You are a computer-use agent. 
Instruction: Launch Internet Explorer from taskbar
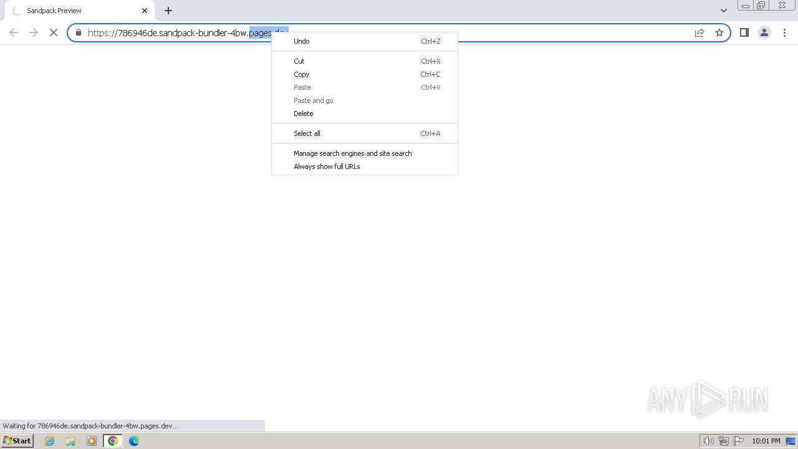point(50,441)
